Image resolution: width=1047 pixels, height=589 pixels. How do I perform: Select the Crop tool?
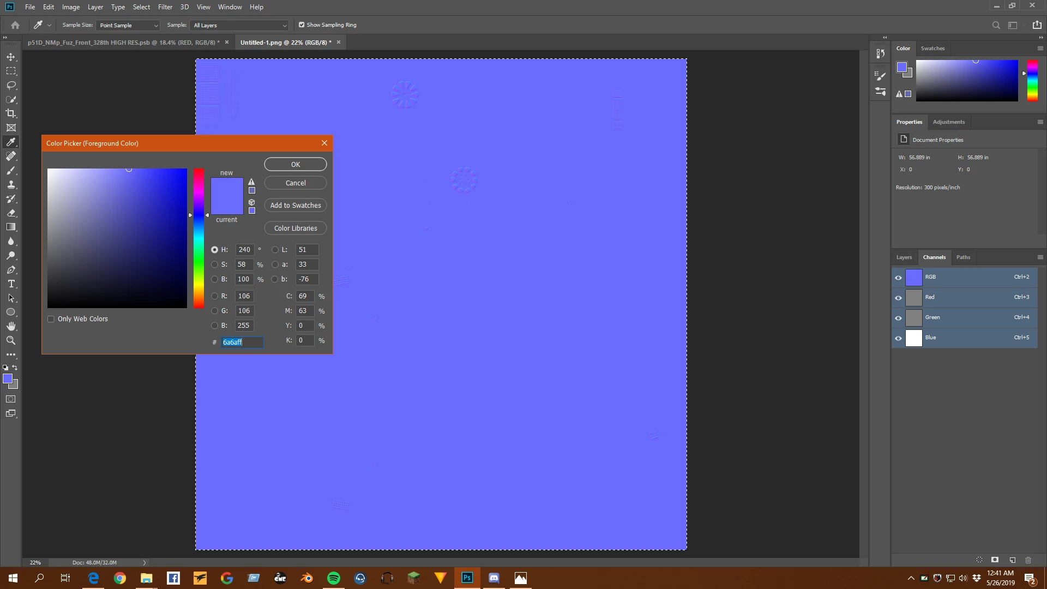11,113
